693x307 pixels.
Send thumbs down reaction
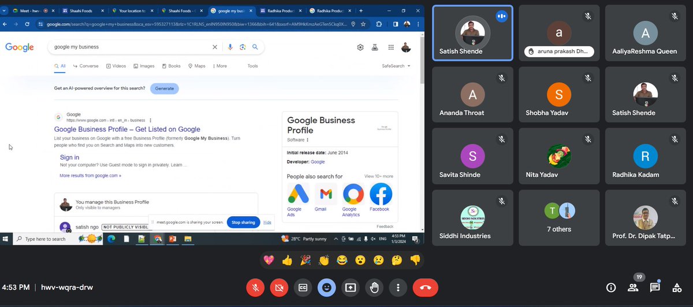(415, 260)
